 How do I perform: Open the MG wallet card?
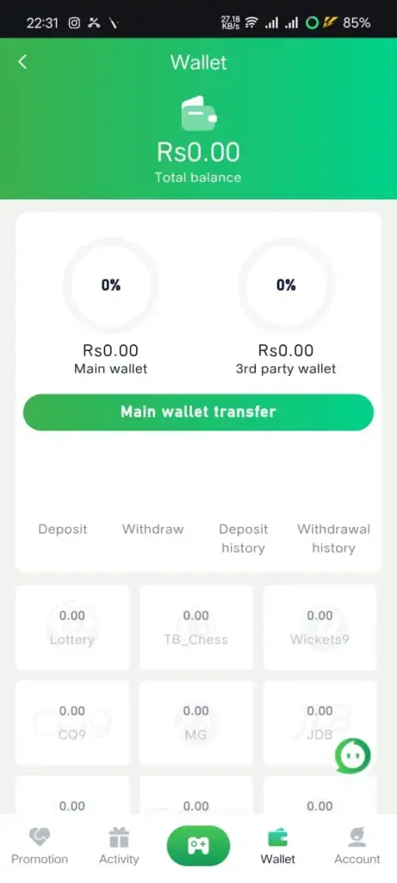coord(195,723)
